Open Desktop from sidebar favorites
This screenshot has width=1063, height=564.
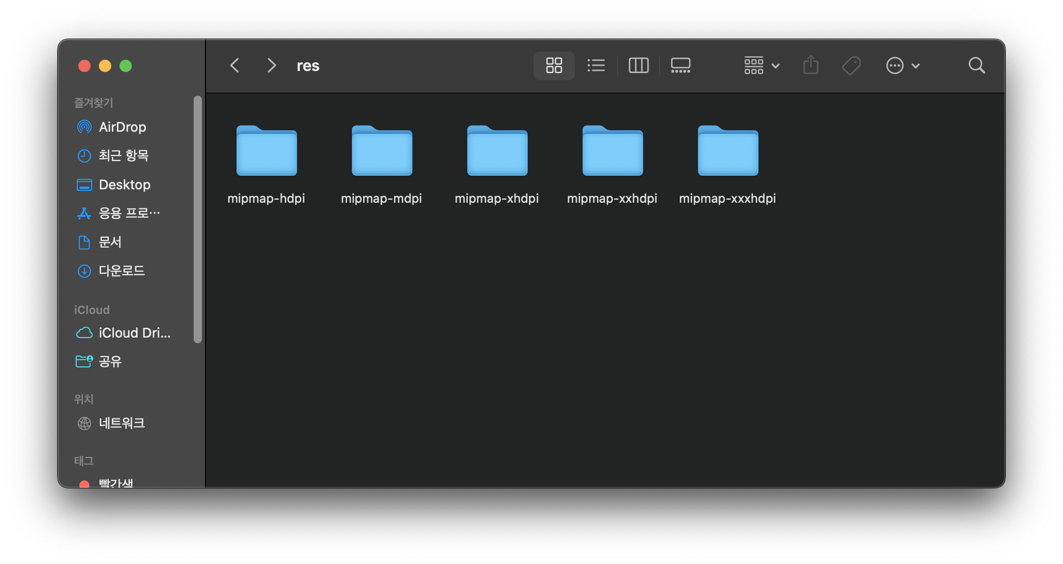(x=124, y=184)
